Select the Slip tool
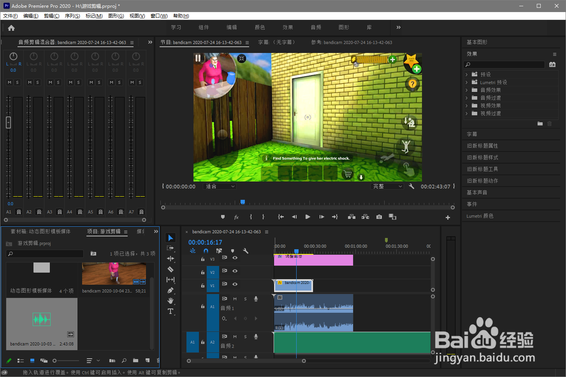 (171, 280)
